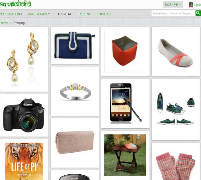Open the gold pearl earrings item

pyautogui.click(x=24, y=59)
